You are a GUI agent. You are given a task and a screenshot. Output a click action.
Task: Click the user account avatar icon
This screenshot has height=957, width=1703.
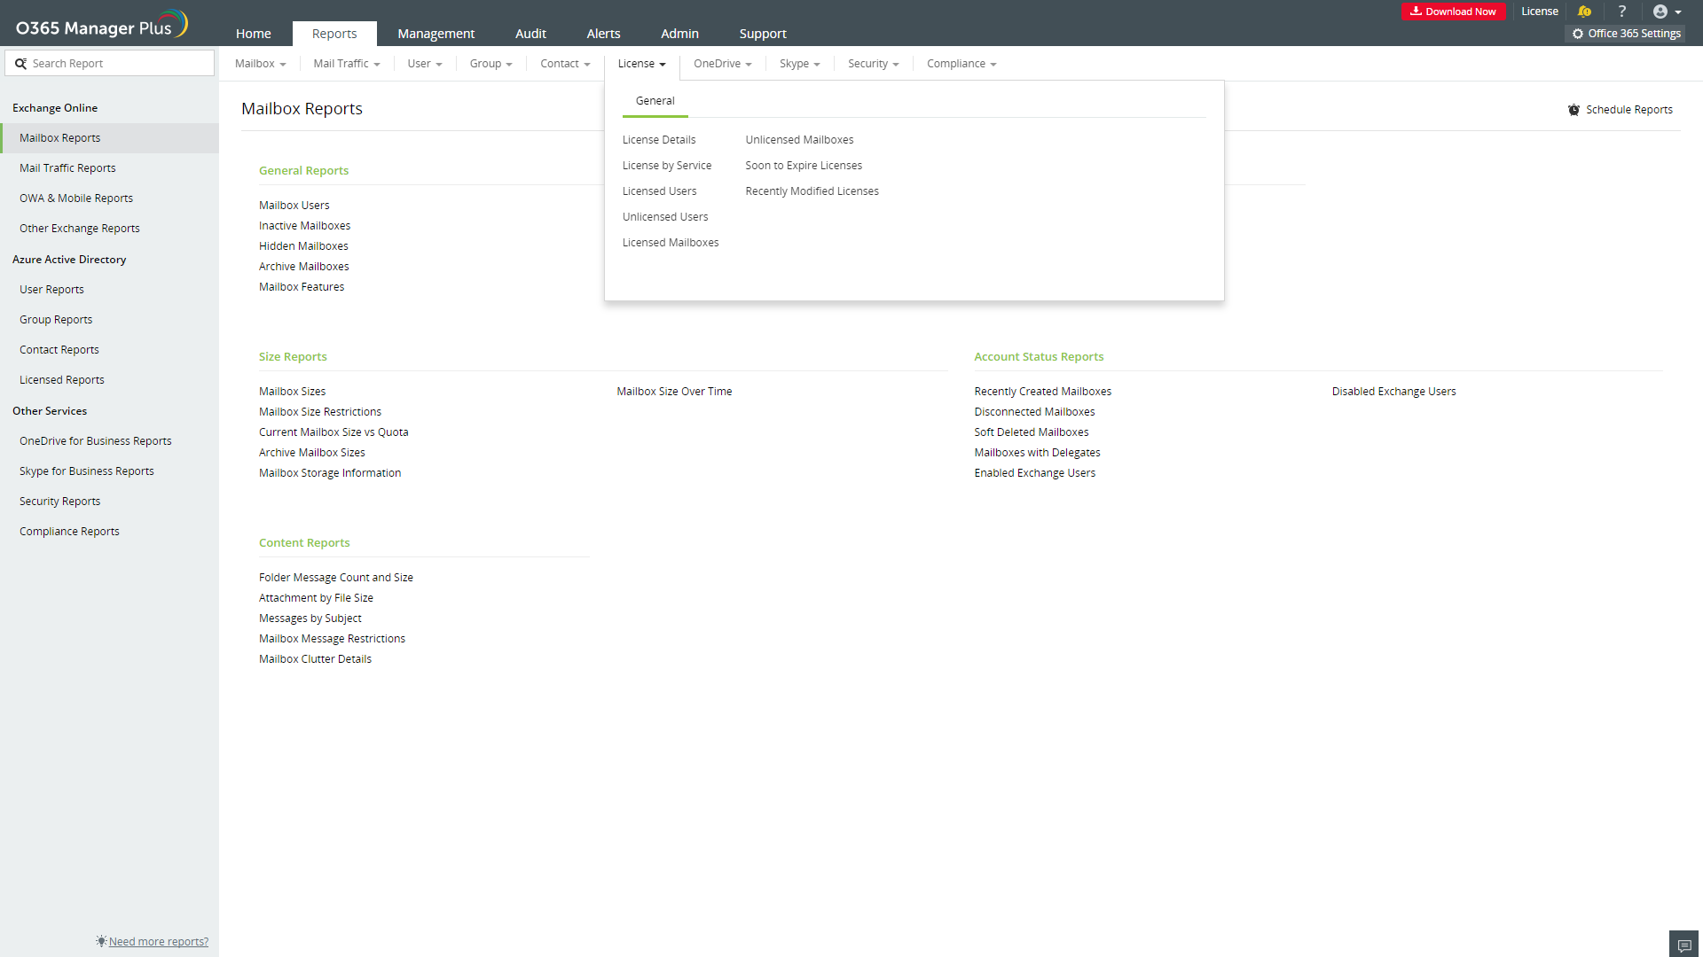point(1660,12)
